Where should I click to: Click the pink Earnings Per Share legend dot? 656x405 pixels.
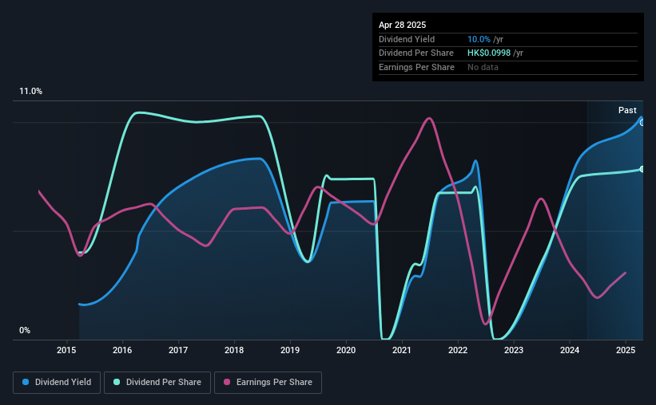click(x=227, y=382)
